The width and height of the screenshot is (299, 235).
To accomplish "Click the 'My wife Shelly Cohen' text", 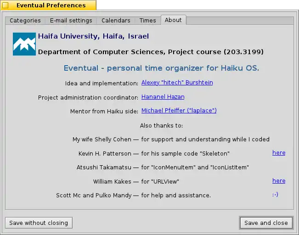I will point(102,140).
